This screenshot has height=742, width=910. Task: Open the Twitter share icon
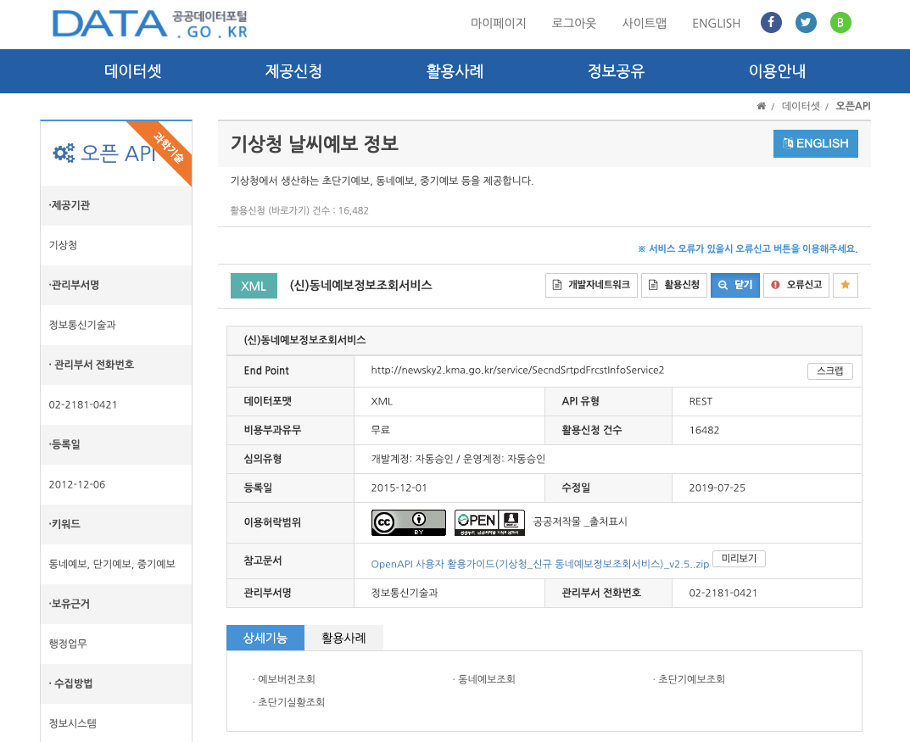click(x=806, y=23)
